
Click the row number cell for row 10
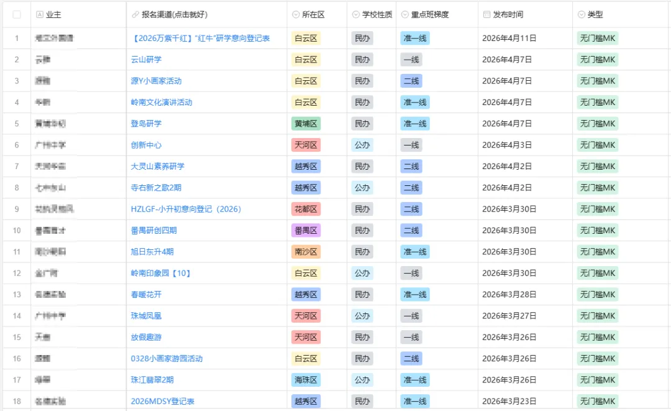coord(17,230)
